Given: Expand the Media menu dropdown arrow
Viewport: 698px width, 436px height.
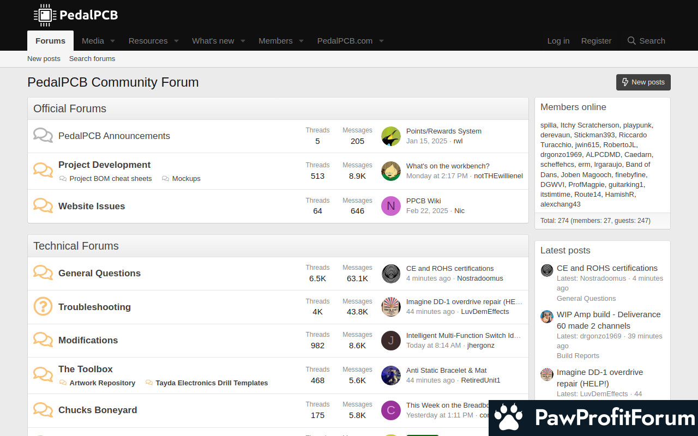Looking at the screenshot, I should (113, 41).
